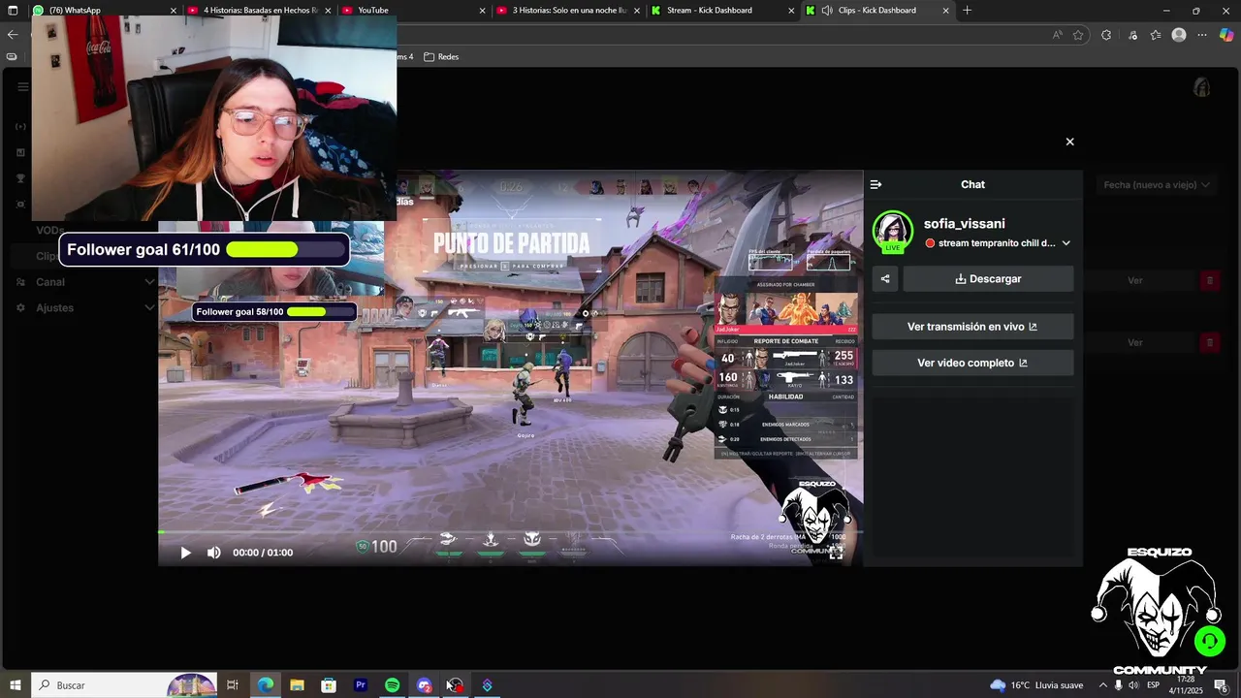Open the browser profile avatar
The width and height of the screenshot is (1241, 698).
(1179, 35)
